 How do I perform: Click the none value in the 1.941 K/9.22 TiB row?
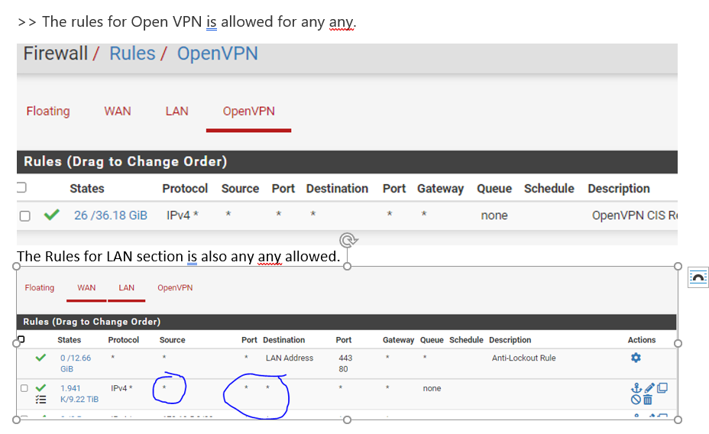(432, 388)
